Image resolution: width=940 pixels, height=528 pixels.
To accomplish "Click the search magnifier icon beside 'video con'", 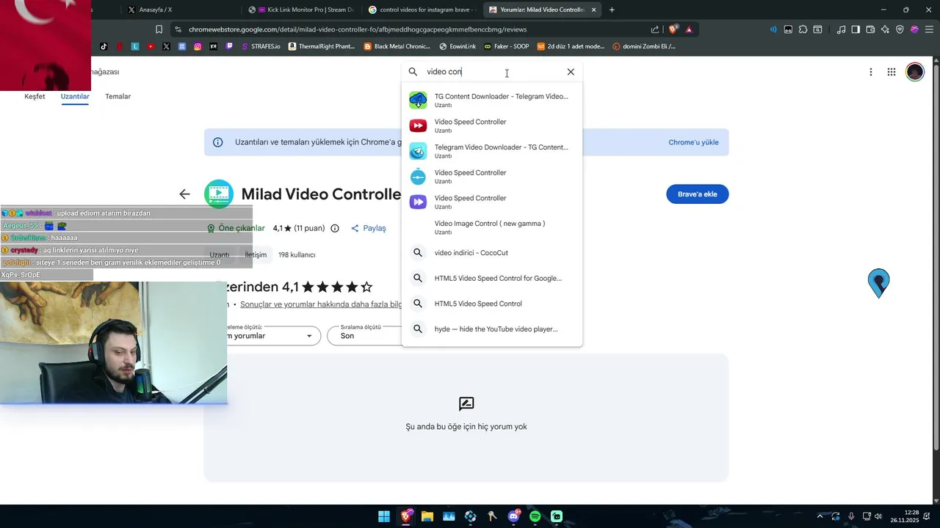I will (x=413, y=72).
